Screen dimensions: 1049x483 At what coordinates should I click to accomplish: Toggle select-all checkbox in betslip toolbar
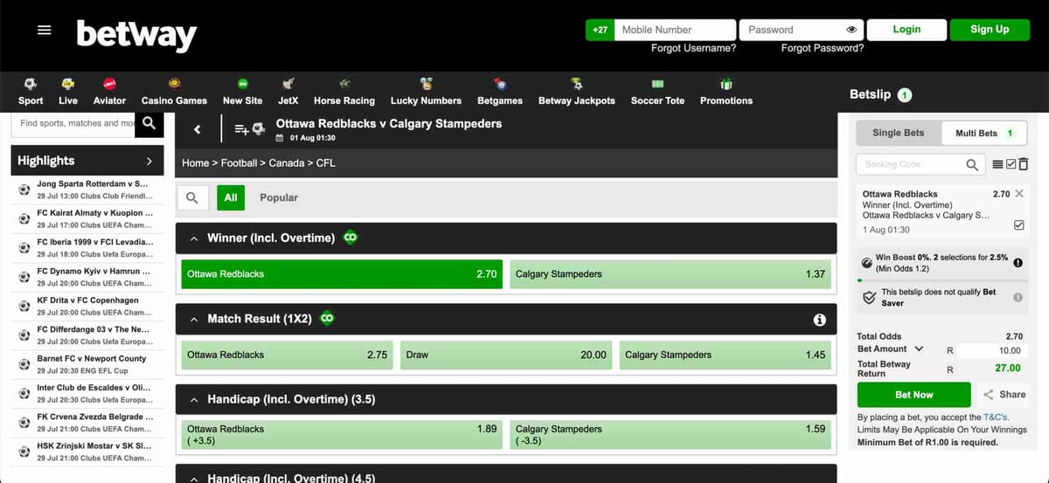pyautogui.click(x=1011, y=164)
